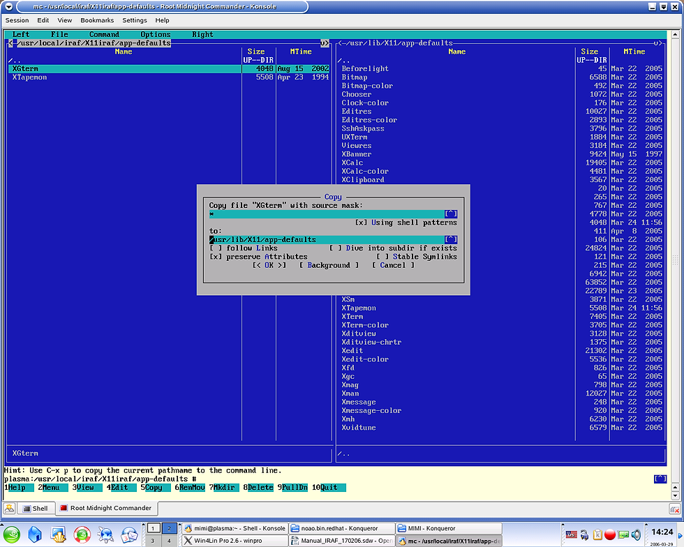
Task: Click the 8Delete function key button
Action: (258, 488)
